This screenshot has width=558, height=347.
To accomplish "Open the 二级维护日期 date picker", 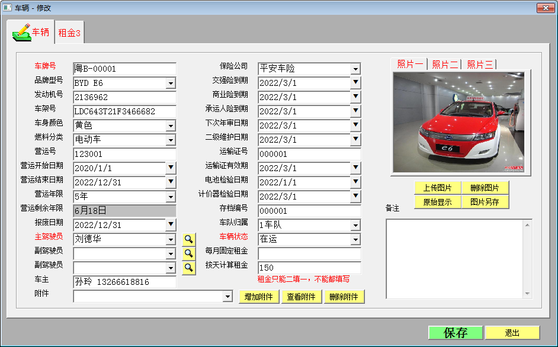I will point(355,140).
